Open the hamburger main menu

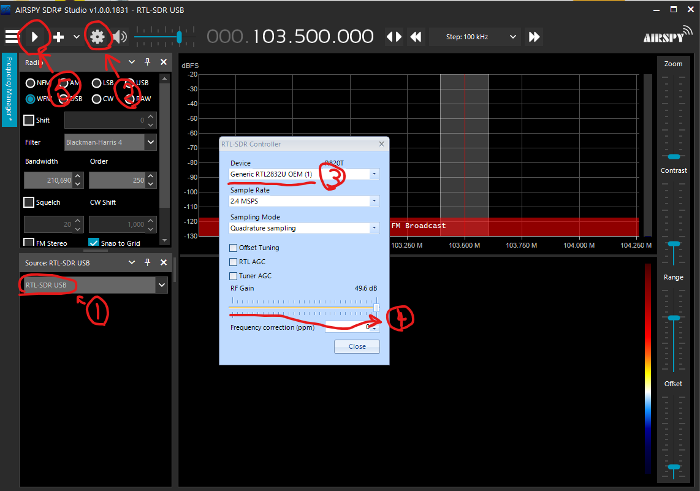pyautogui.click(x=12, y=37)
